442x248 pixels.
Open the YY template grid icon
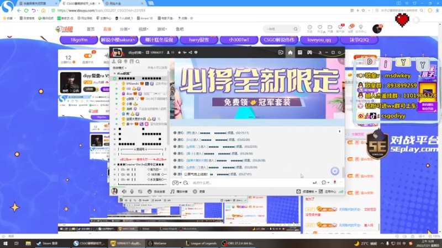click(300, 52)
